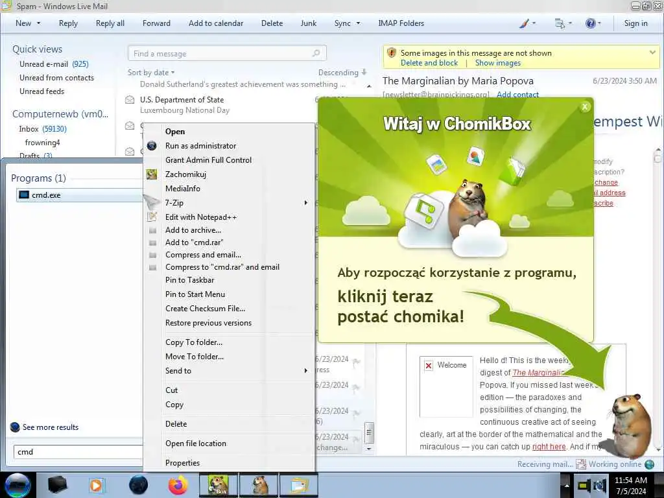Click the archive icon beside Add to "cmd.rar"
The width and height of the screenshot is (664, 498).
[x=153, y=243]
